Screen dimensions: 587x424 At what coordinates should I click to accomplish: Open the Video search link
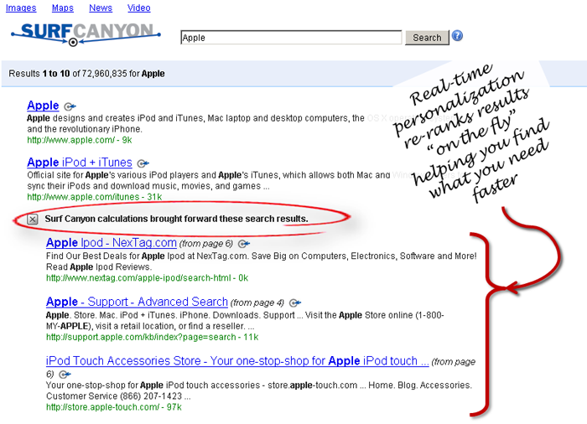click(x=139, y=8)
